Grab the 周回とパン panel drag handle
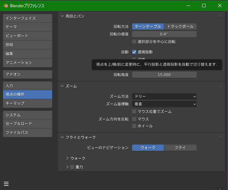Screen dimensions: 228x190 tap(221, 16)
